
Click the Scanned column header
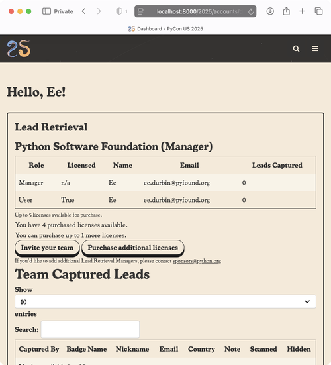263,349
